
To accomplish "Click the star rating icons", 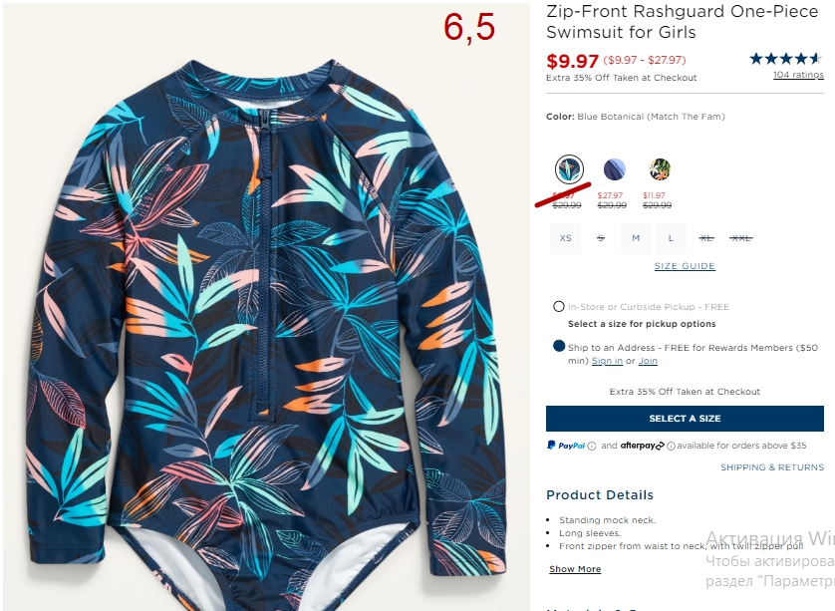I will point(786,59).
